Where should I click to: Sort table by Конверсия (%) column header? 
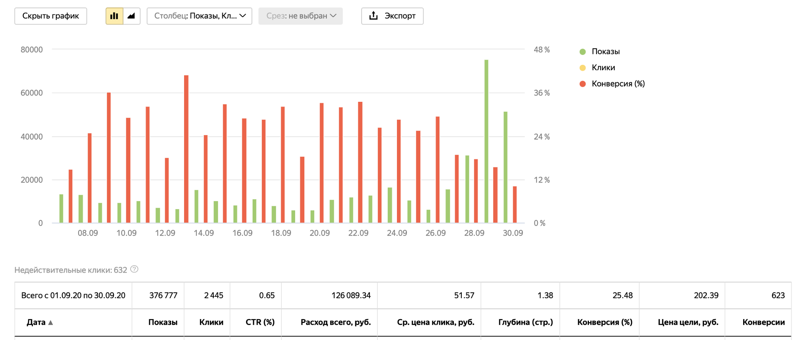click(605, 322)
